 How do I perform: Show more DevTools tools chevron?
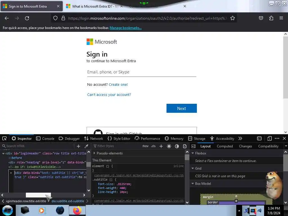click(x=240, y=138)
